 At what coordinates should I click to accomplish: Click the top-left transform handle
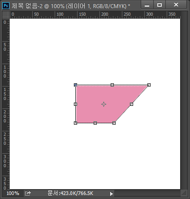pos(76,85)
